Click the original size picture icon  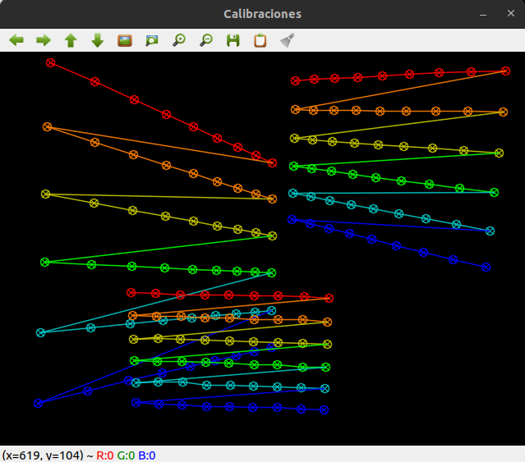click(x=125, y=40)
